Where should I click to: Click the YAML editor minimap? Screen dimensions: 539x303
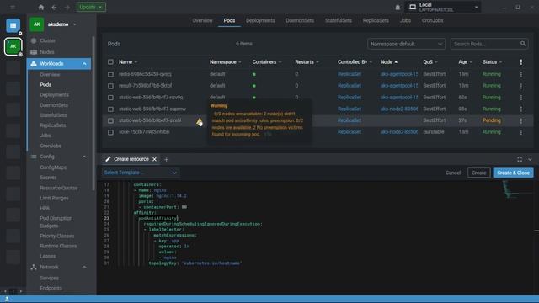pos(519,189)
